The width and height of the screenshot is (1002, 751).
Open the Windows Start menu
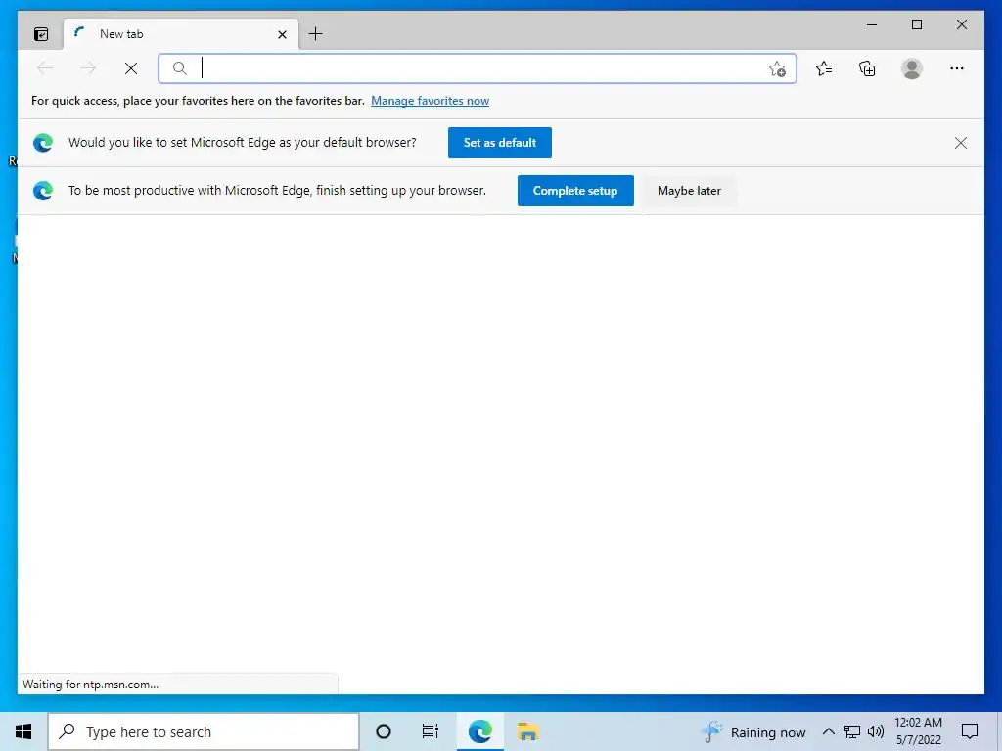[23, 731]
